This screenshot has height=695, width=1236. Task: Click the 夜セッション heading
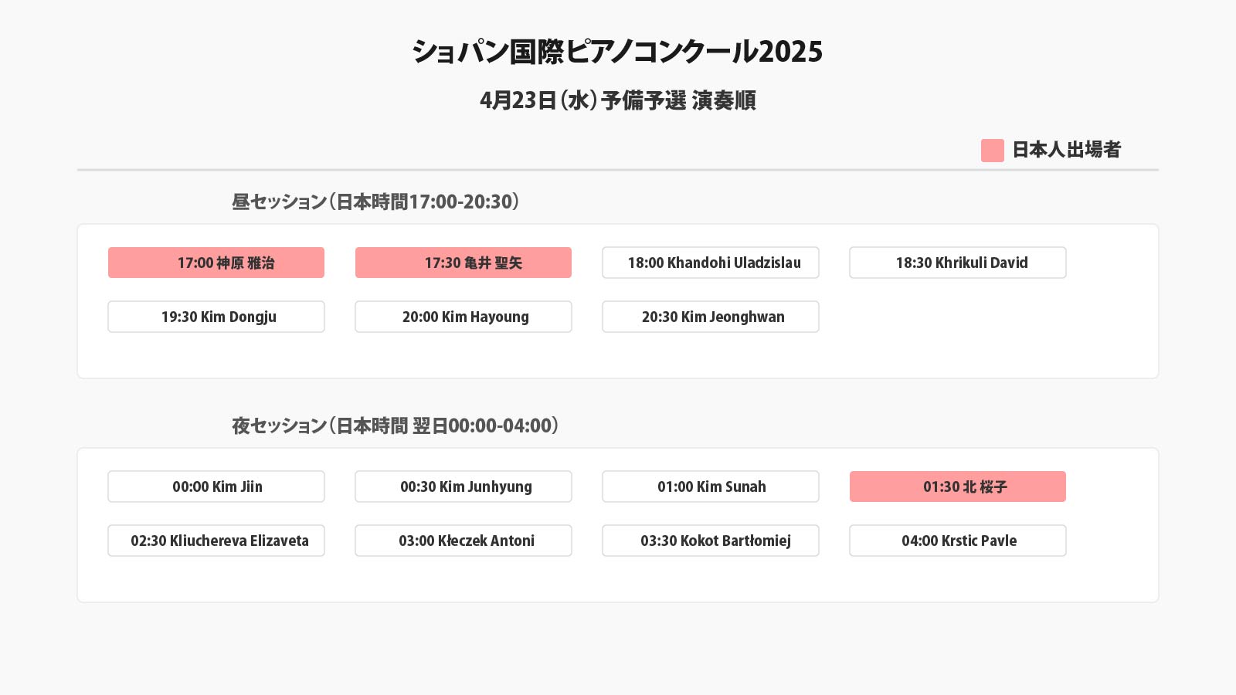tap(395, 425)
